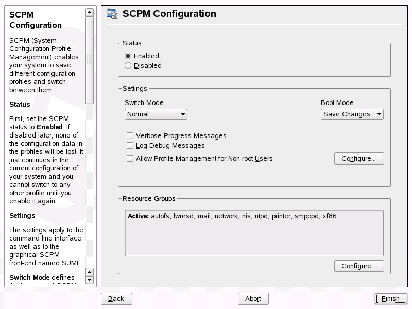
Task: Click Configure in the Settings group
Action: click(359, 159)
